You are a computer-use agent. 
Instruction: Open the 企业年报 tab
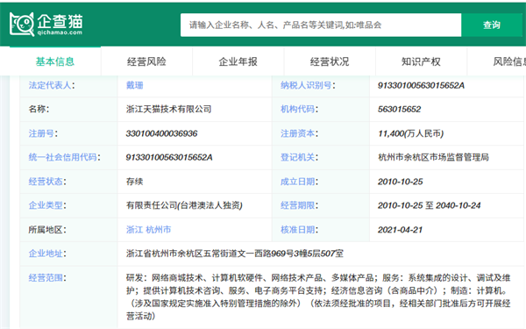238,61
